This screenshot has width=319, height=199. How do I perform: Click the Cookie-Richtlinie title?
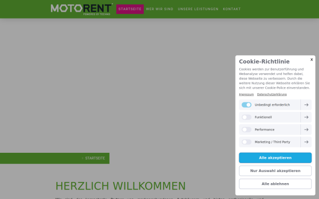tap(264, 62)
